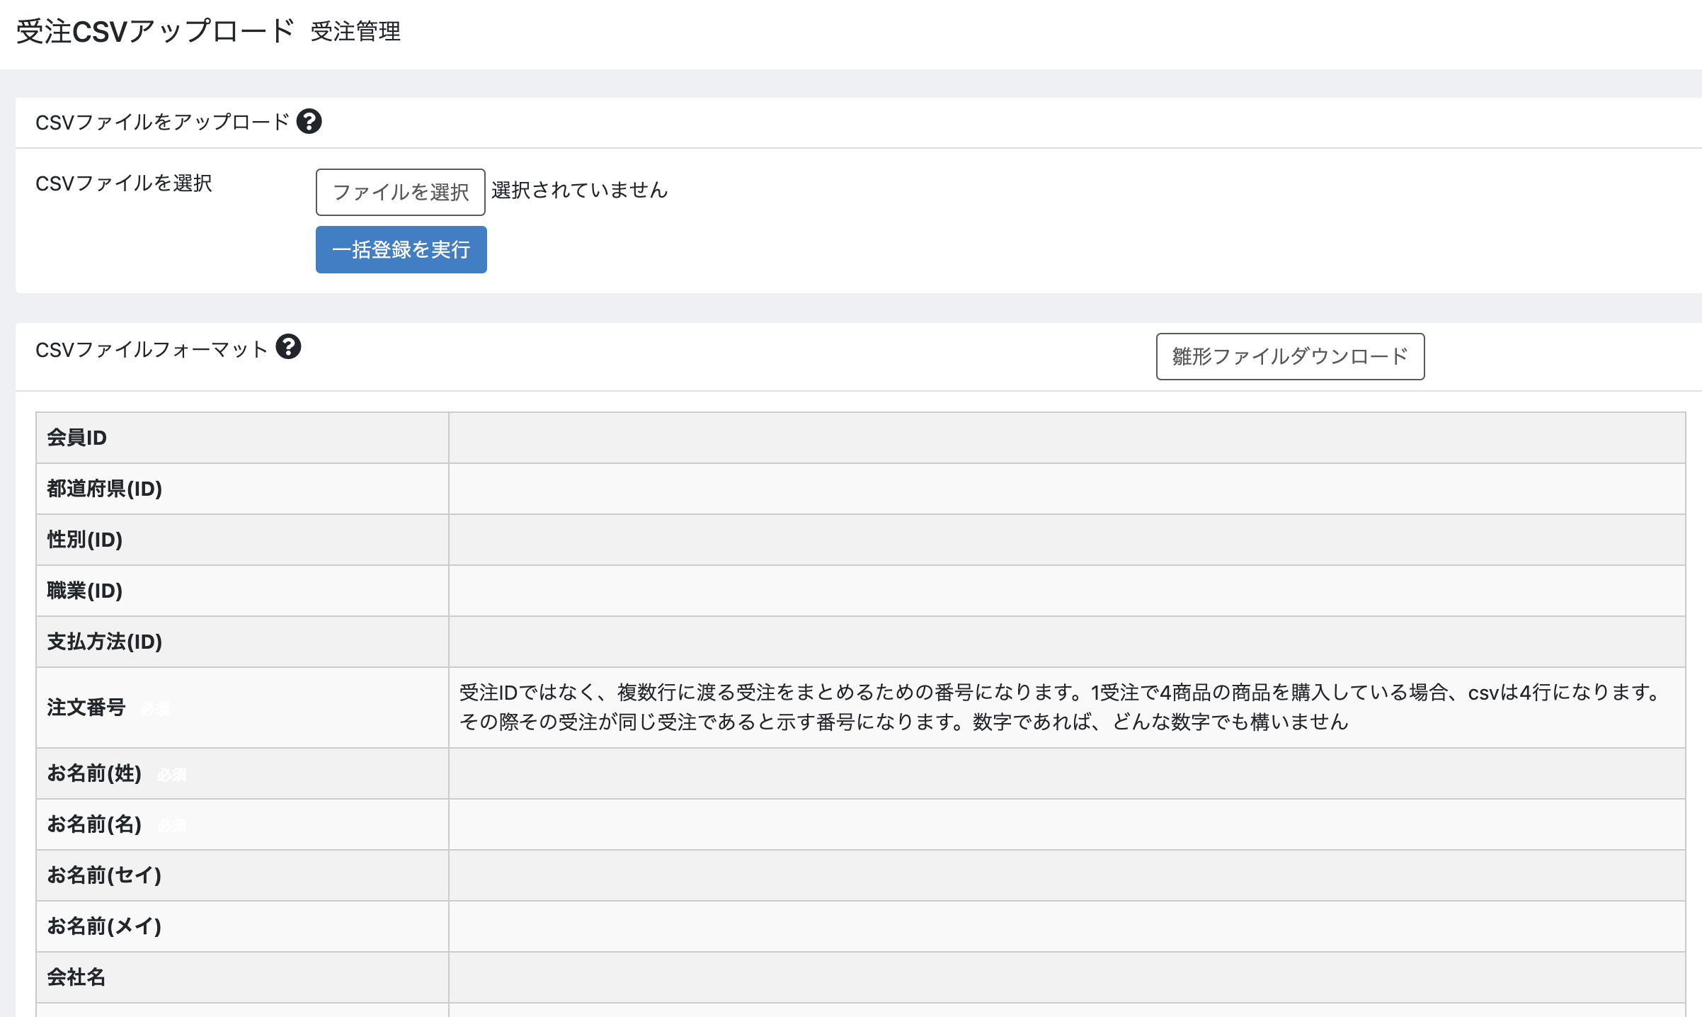Open help icon beside CSVファイルをアップロード
Image resolution: width=1702 pixels, height=1017 pixels.
tap(309, 121)
